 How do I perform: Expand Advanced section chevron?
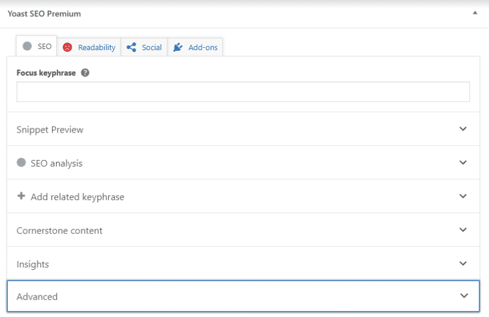464,296
